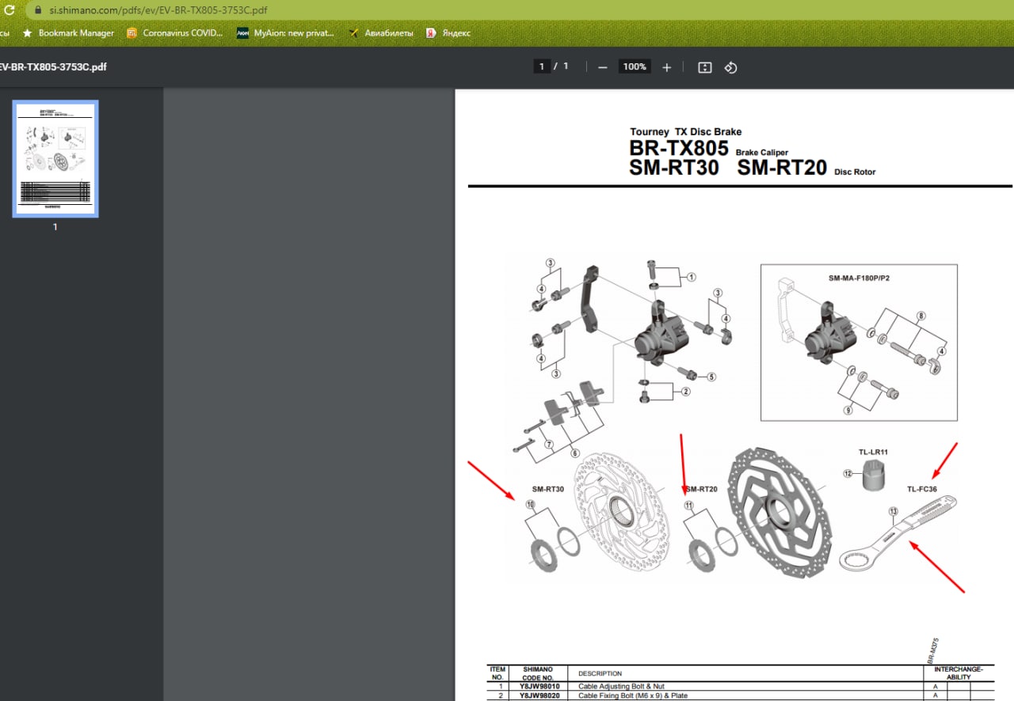Click the TL-LR11 tool label
This screenshot has height=701, width=1014.
(873, 452)
